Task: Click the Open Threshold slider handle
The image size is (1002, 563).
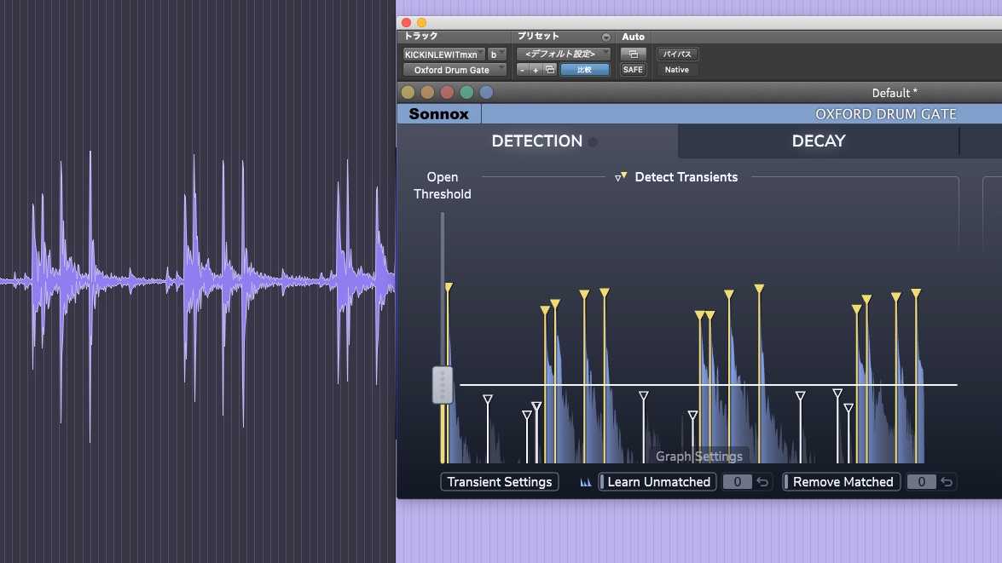Action: click(443, 385)
